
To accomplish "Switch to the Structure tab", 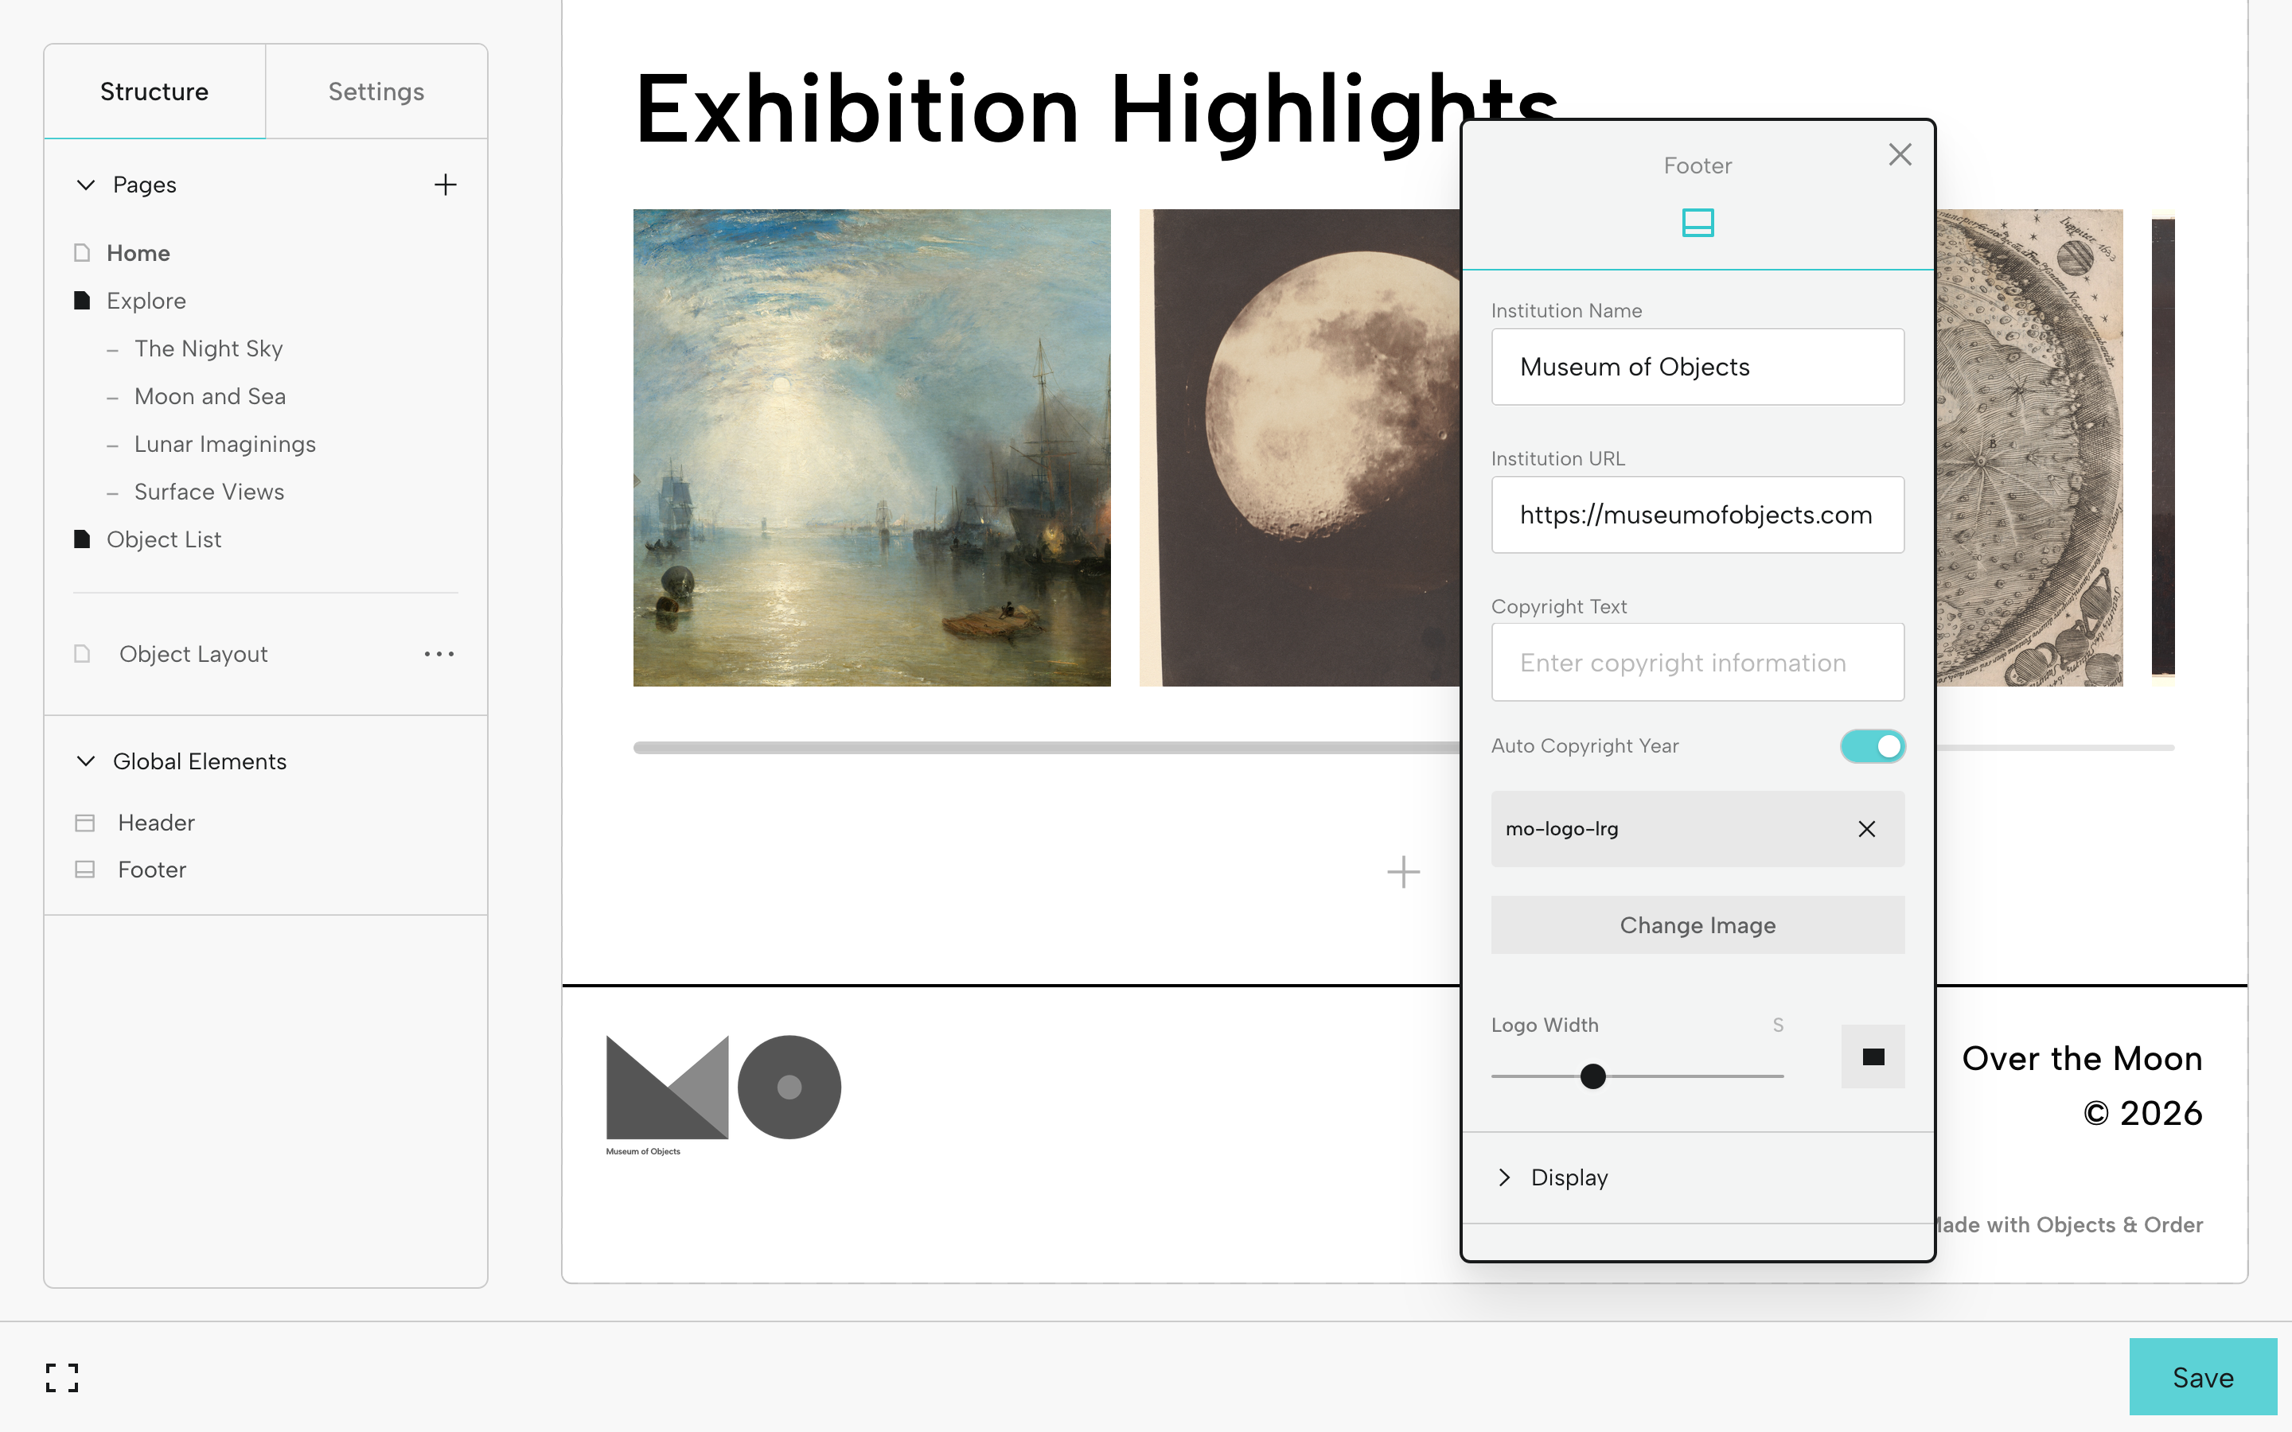I will tap(154, 91).
